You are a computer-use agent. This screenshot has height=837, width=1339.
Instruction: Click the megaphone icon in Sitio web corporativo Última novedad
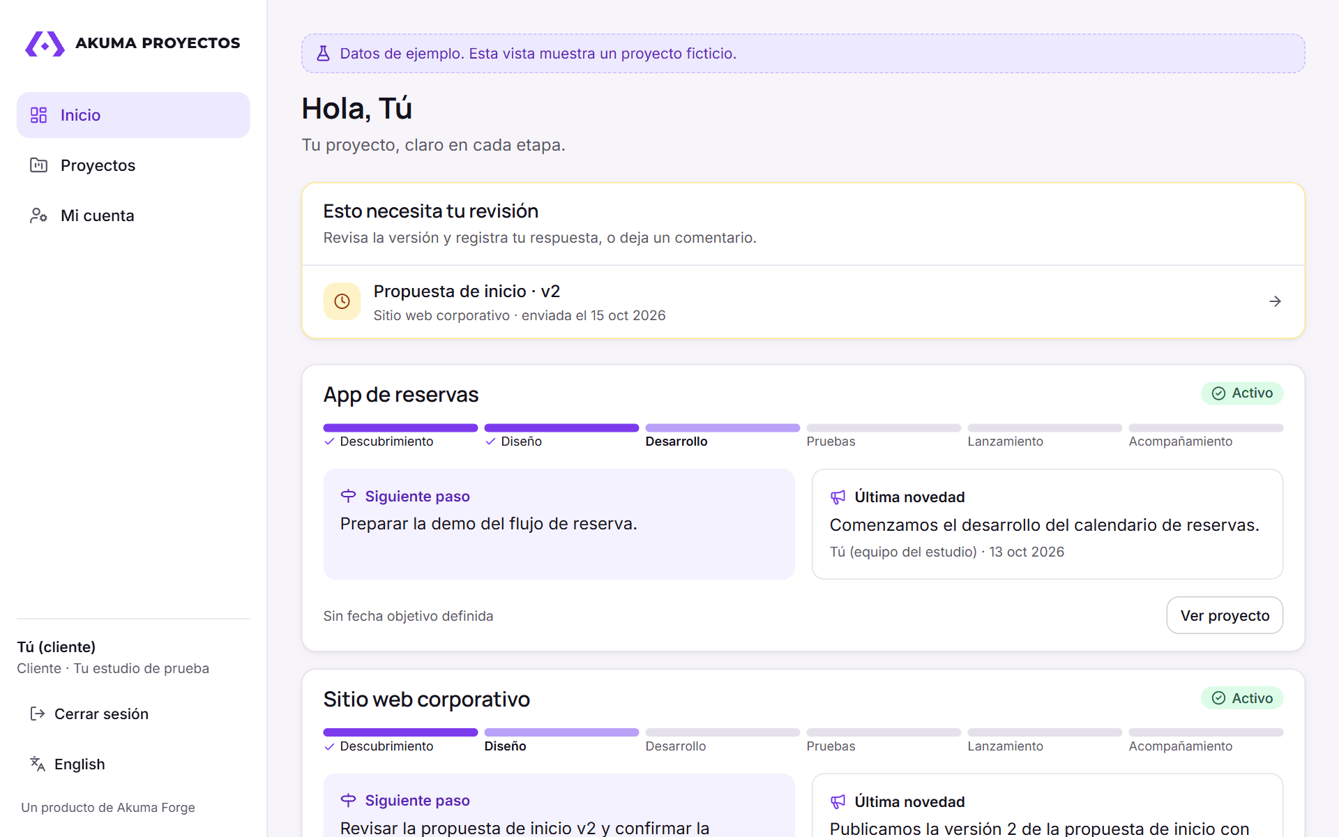[x=838, y=802]
